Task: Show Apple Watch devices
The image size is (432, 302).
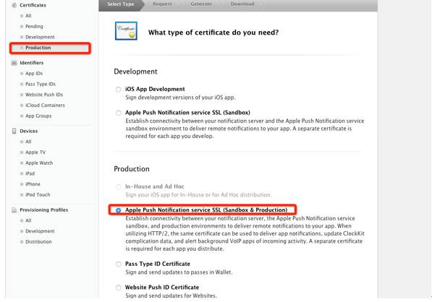Action: [39, 163]
